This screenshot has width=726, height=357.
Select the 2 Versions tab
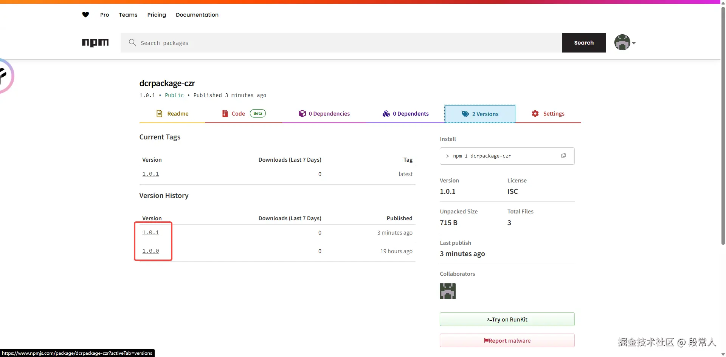[x=480, y=114]
